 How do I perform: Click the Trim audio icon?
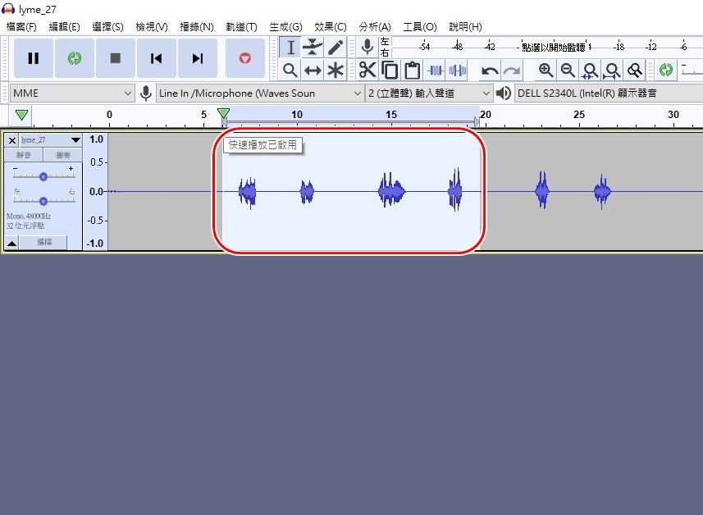pos(435,71)
